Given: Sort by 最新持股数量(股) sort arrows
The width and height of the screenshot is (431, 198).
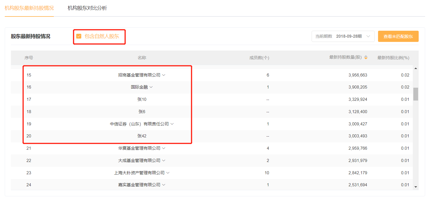Looking at the screenshot, I should 366,57.
